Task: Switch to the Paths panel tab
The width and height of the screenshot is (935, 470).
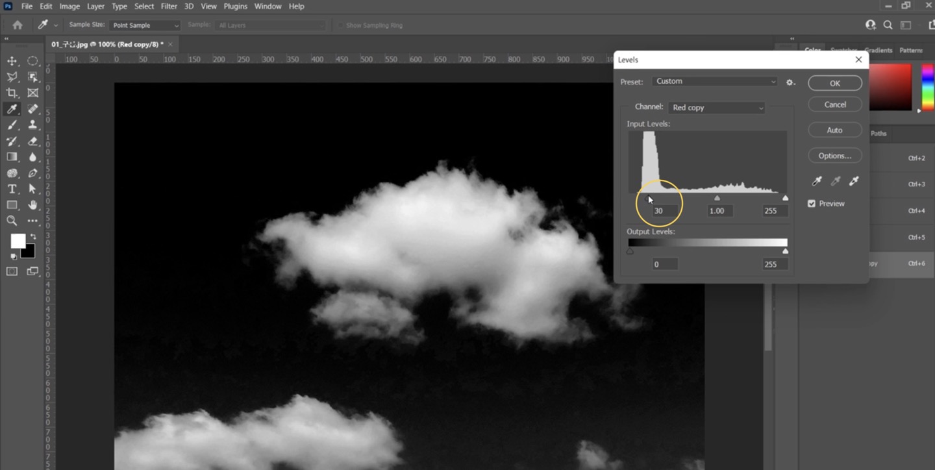Action: click(x=879, y=134)
